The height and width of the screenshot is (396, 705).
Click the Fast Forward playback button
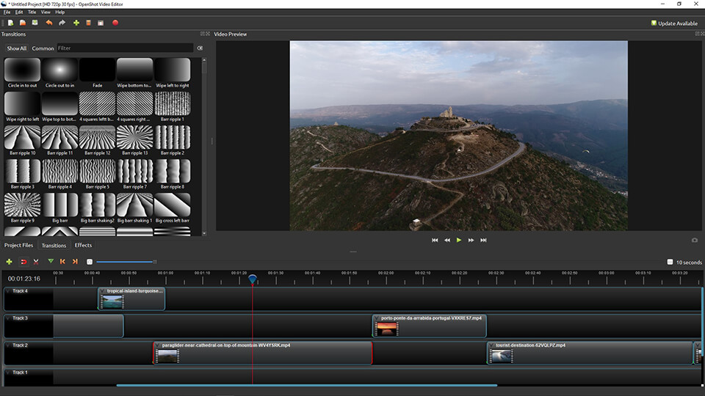point(471,241)
